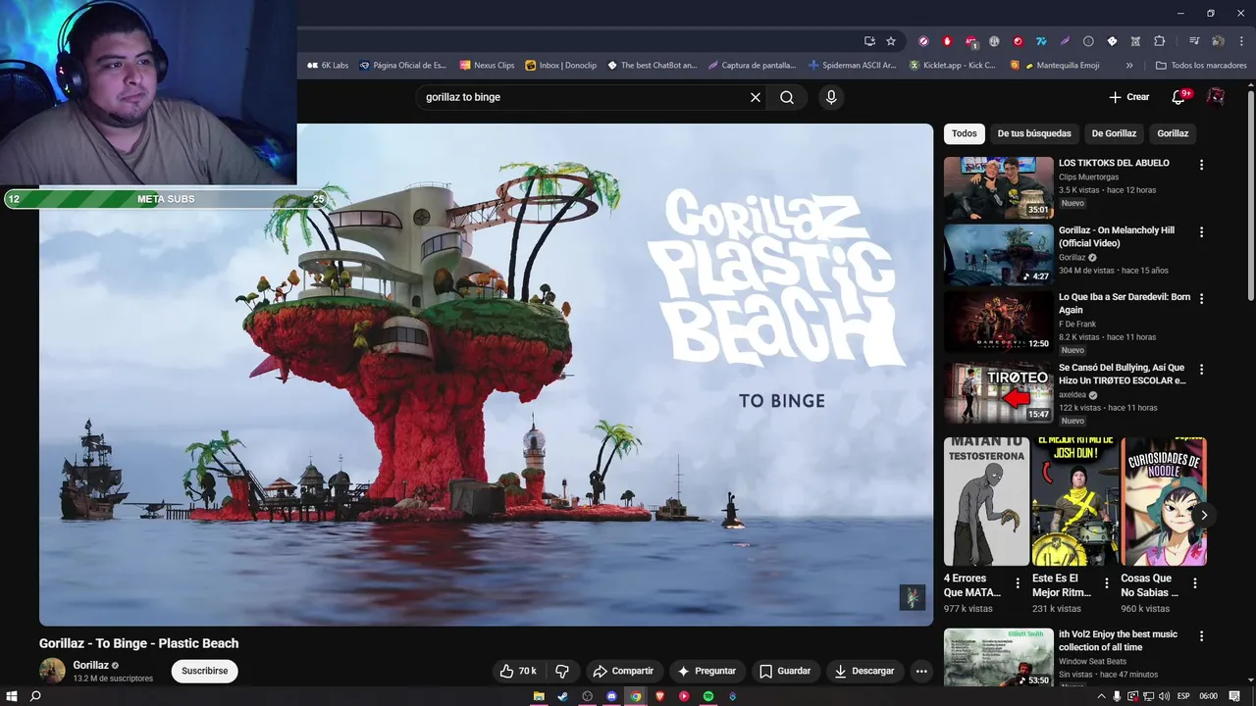Click the channel watermark icon on video
Image resolution: width=1256 pixels, height=706 pixels.
913,597
